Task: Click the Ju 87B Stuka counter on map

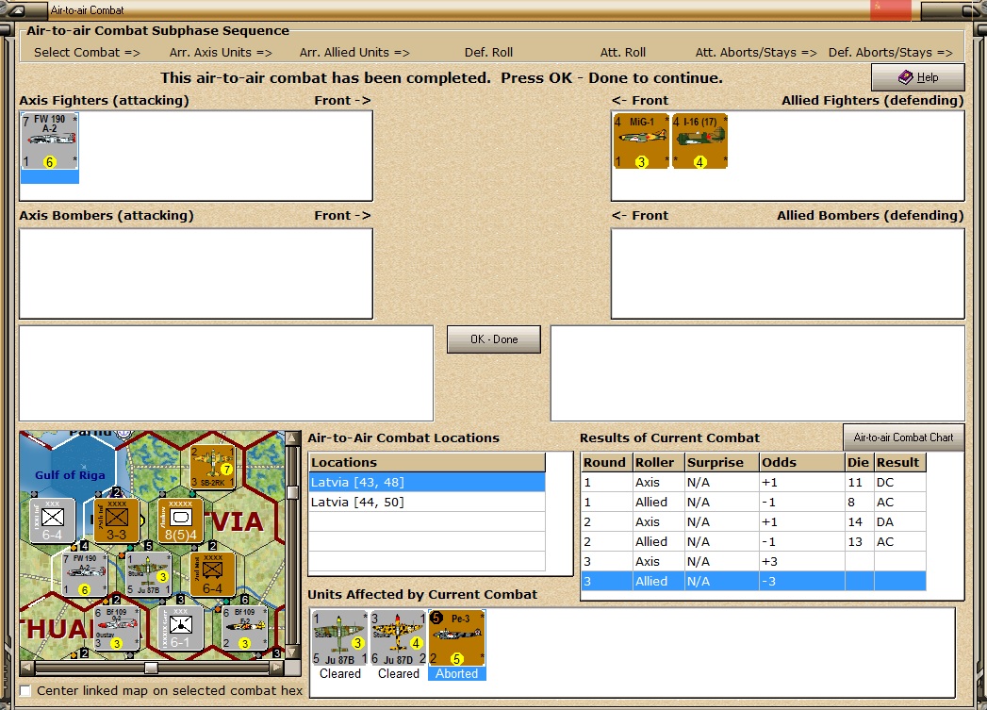Action: coord(149,574)
